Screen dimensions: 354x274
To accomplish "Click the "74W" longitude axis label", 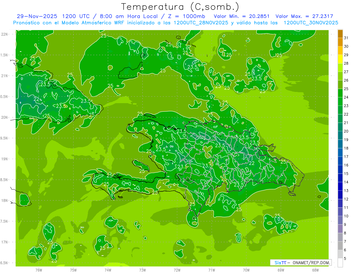I will point(108,270).
